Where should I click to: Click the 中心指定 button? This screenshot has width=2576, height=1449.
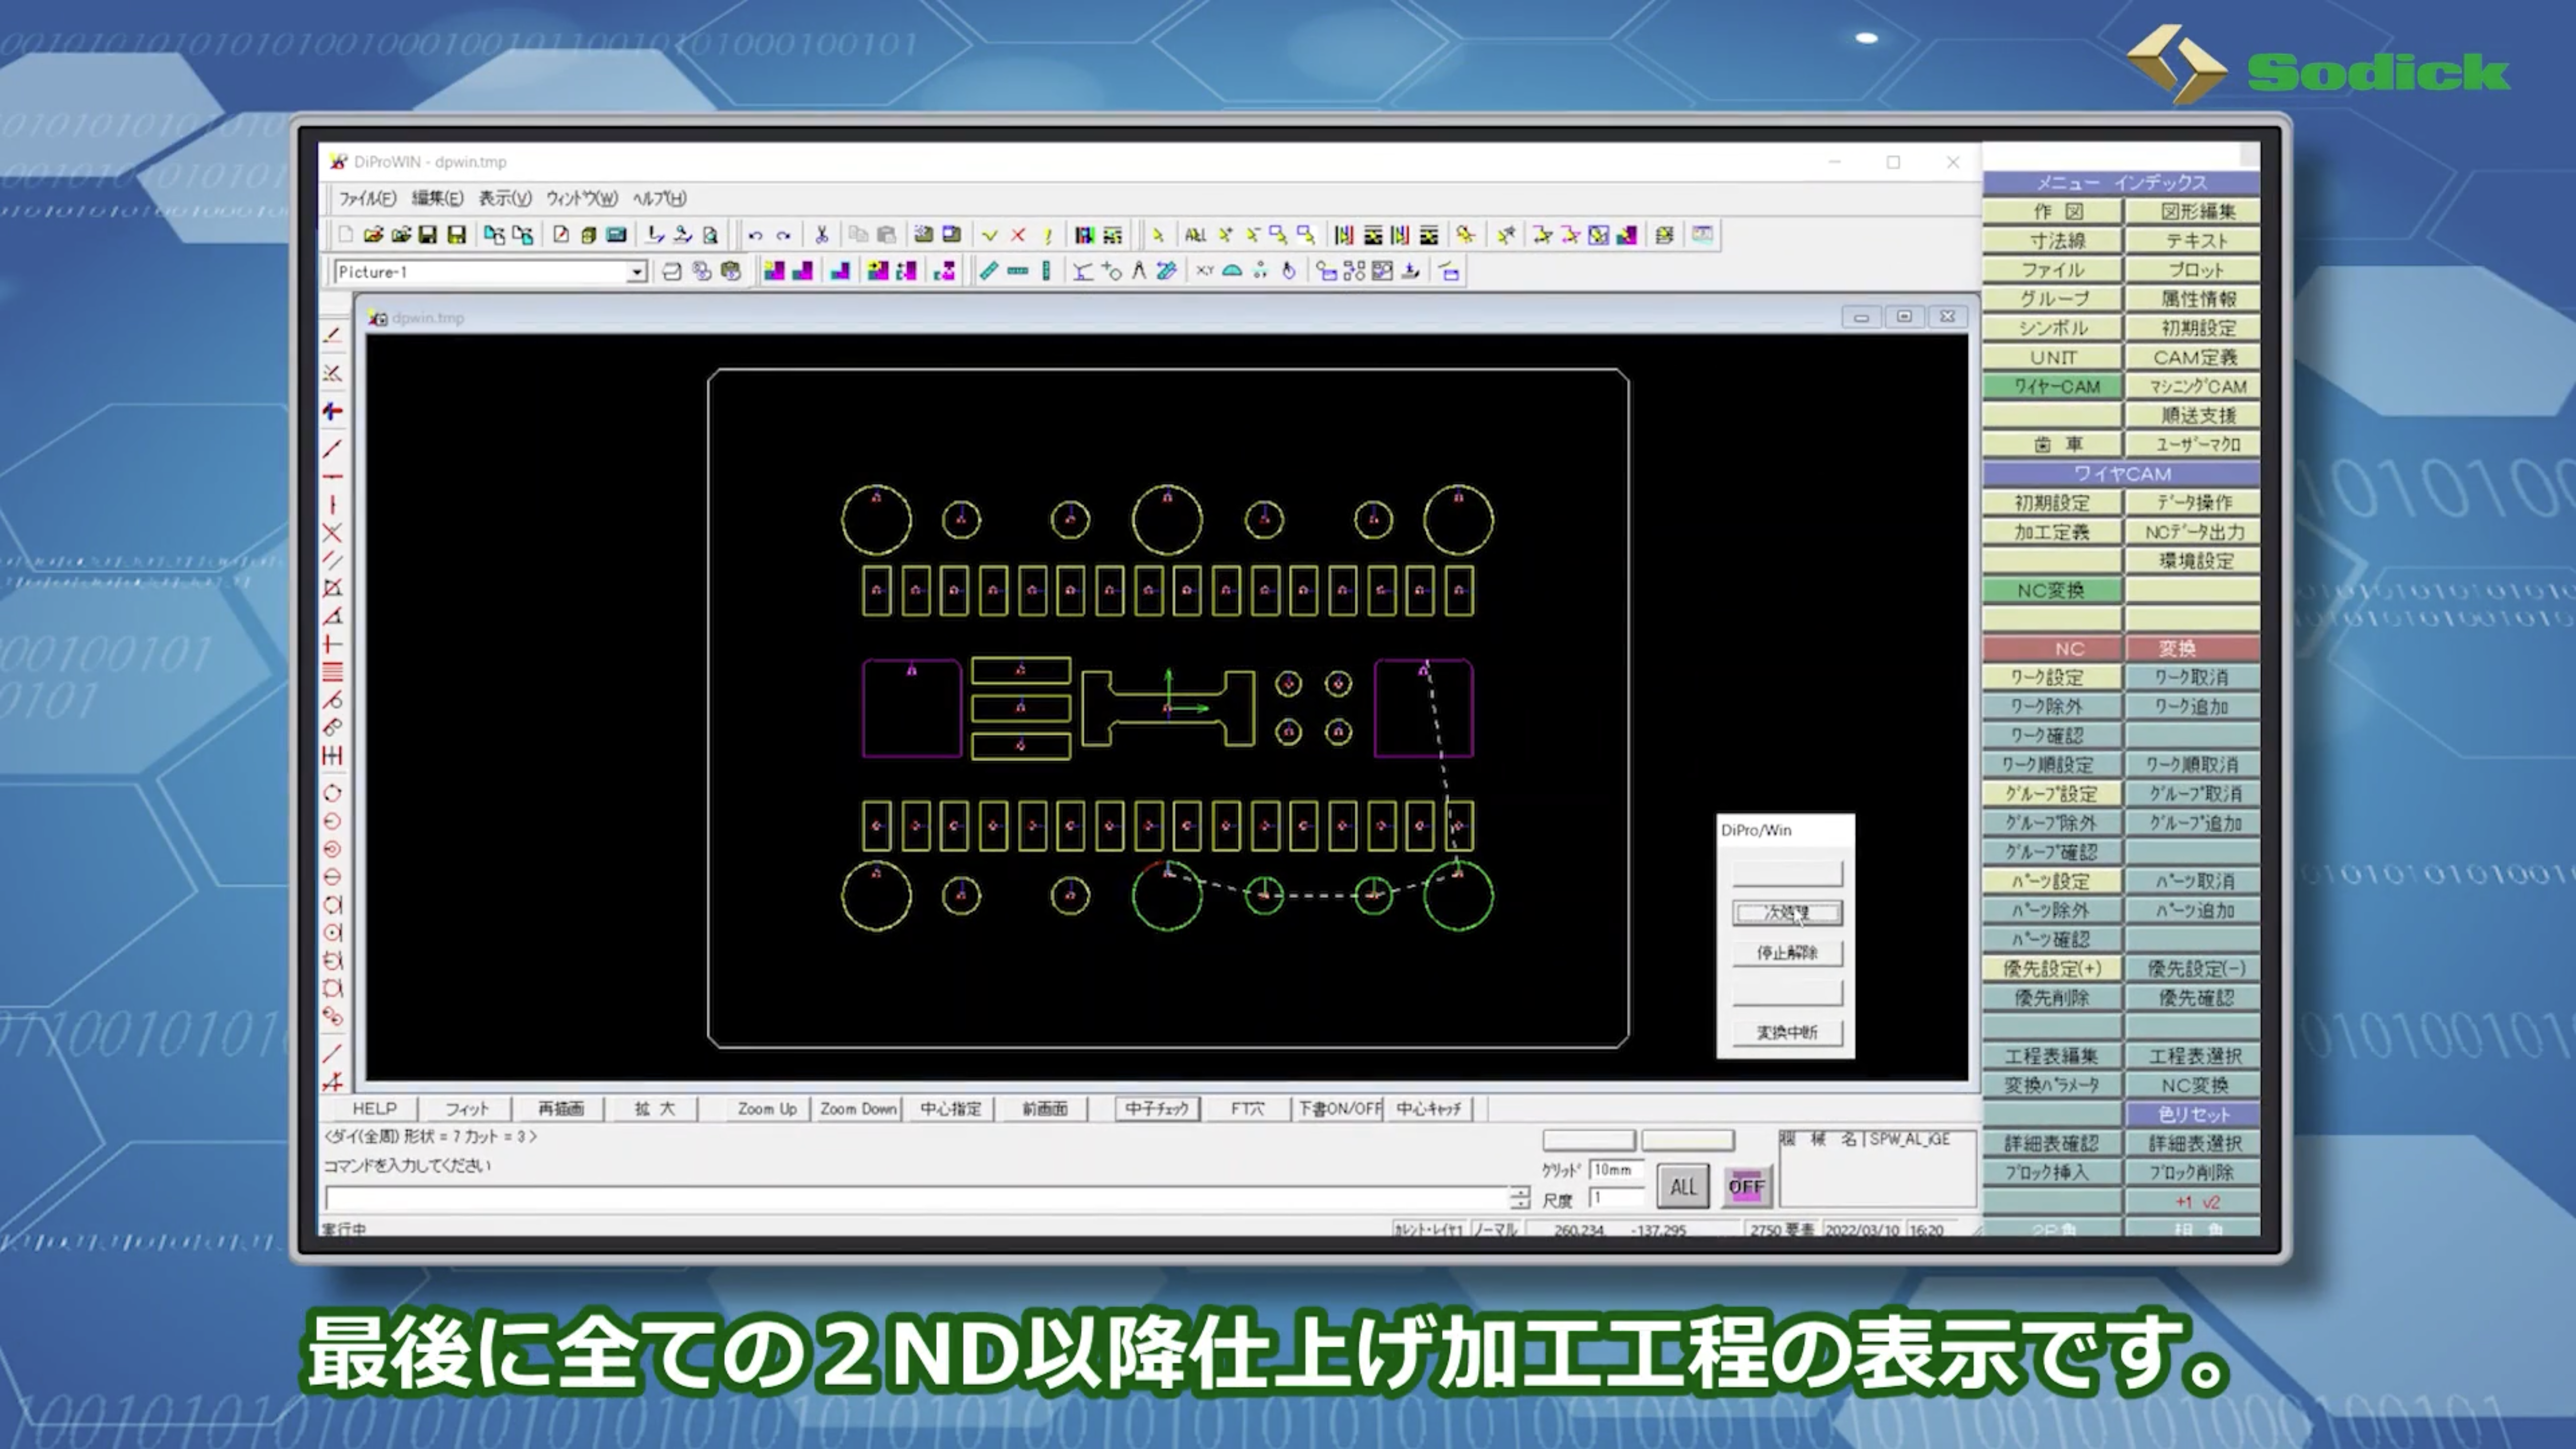tap(951, 1108)
